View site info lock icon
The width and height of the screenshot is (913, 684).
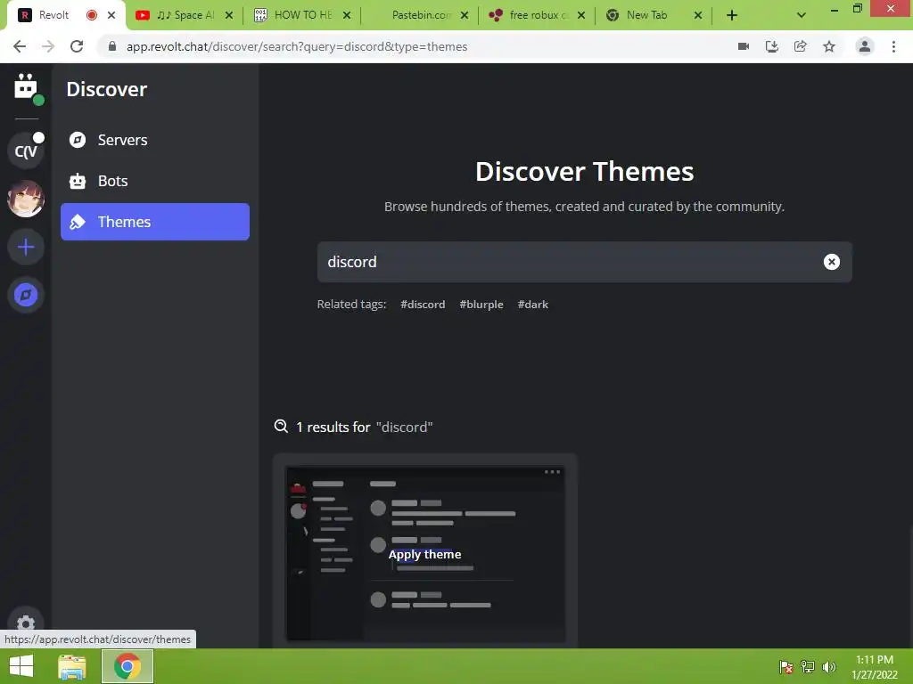(x=112, y=46)
